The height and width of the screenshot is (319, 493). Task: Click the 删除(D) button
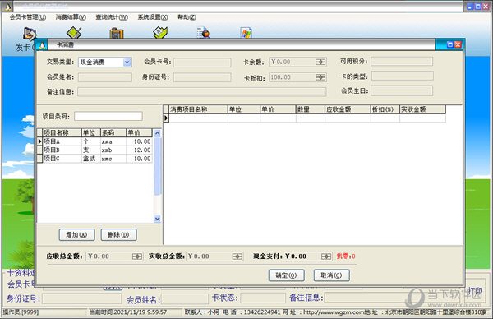[118, 234]
